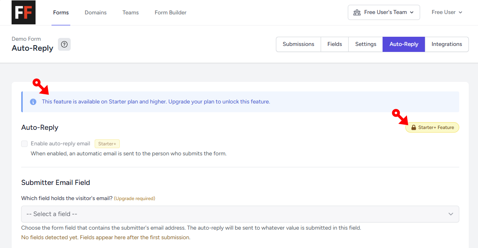Go to the Forms menu item

tap(61, 12)
